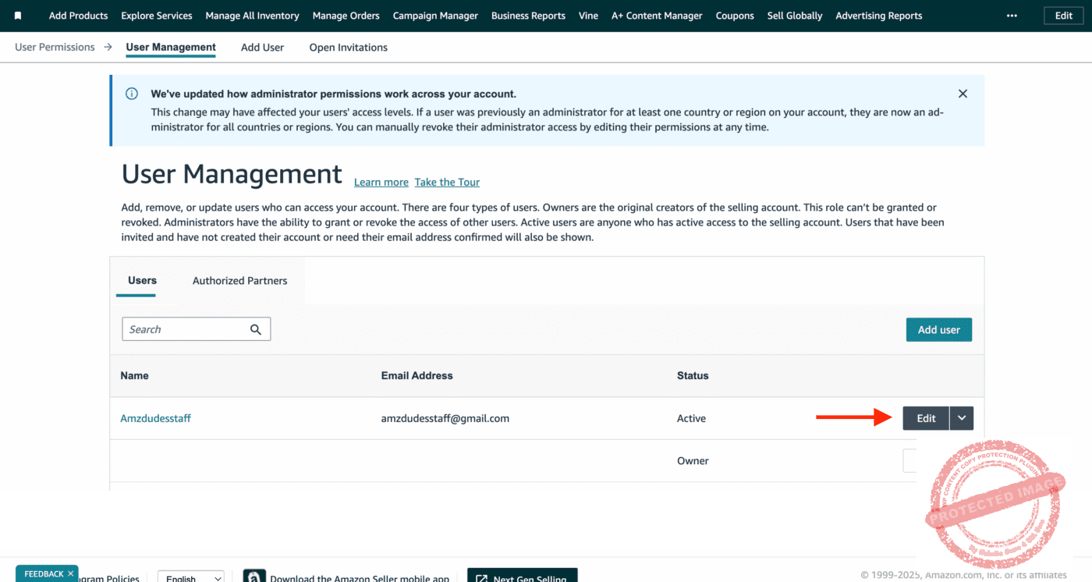Open the Amzdudesstaff user link
The width and height of the screenshot is (1092, 582).
click(155, 418)
